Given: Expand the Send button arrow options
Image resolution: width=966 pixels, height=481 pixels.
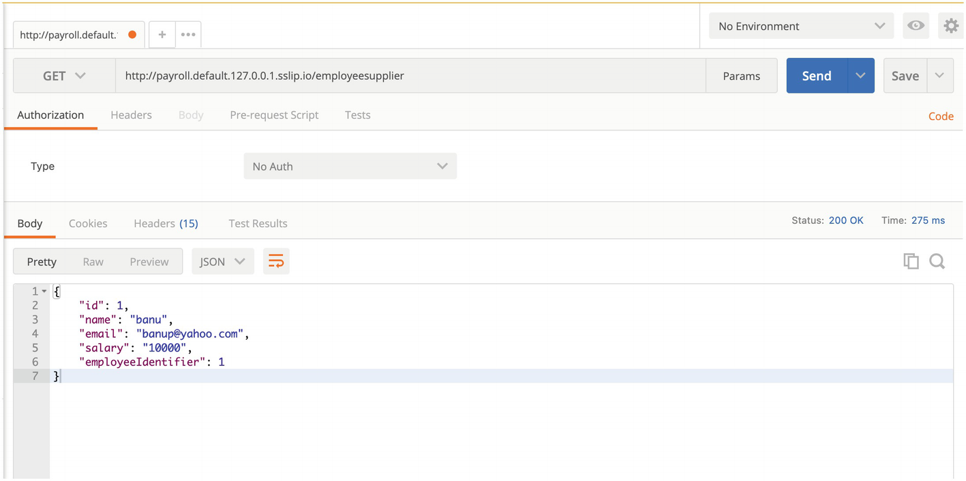Looking at the screenshot, I should pos(860,76).
